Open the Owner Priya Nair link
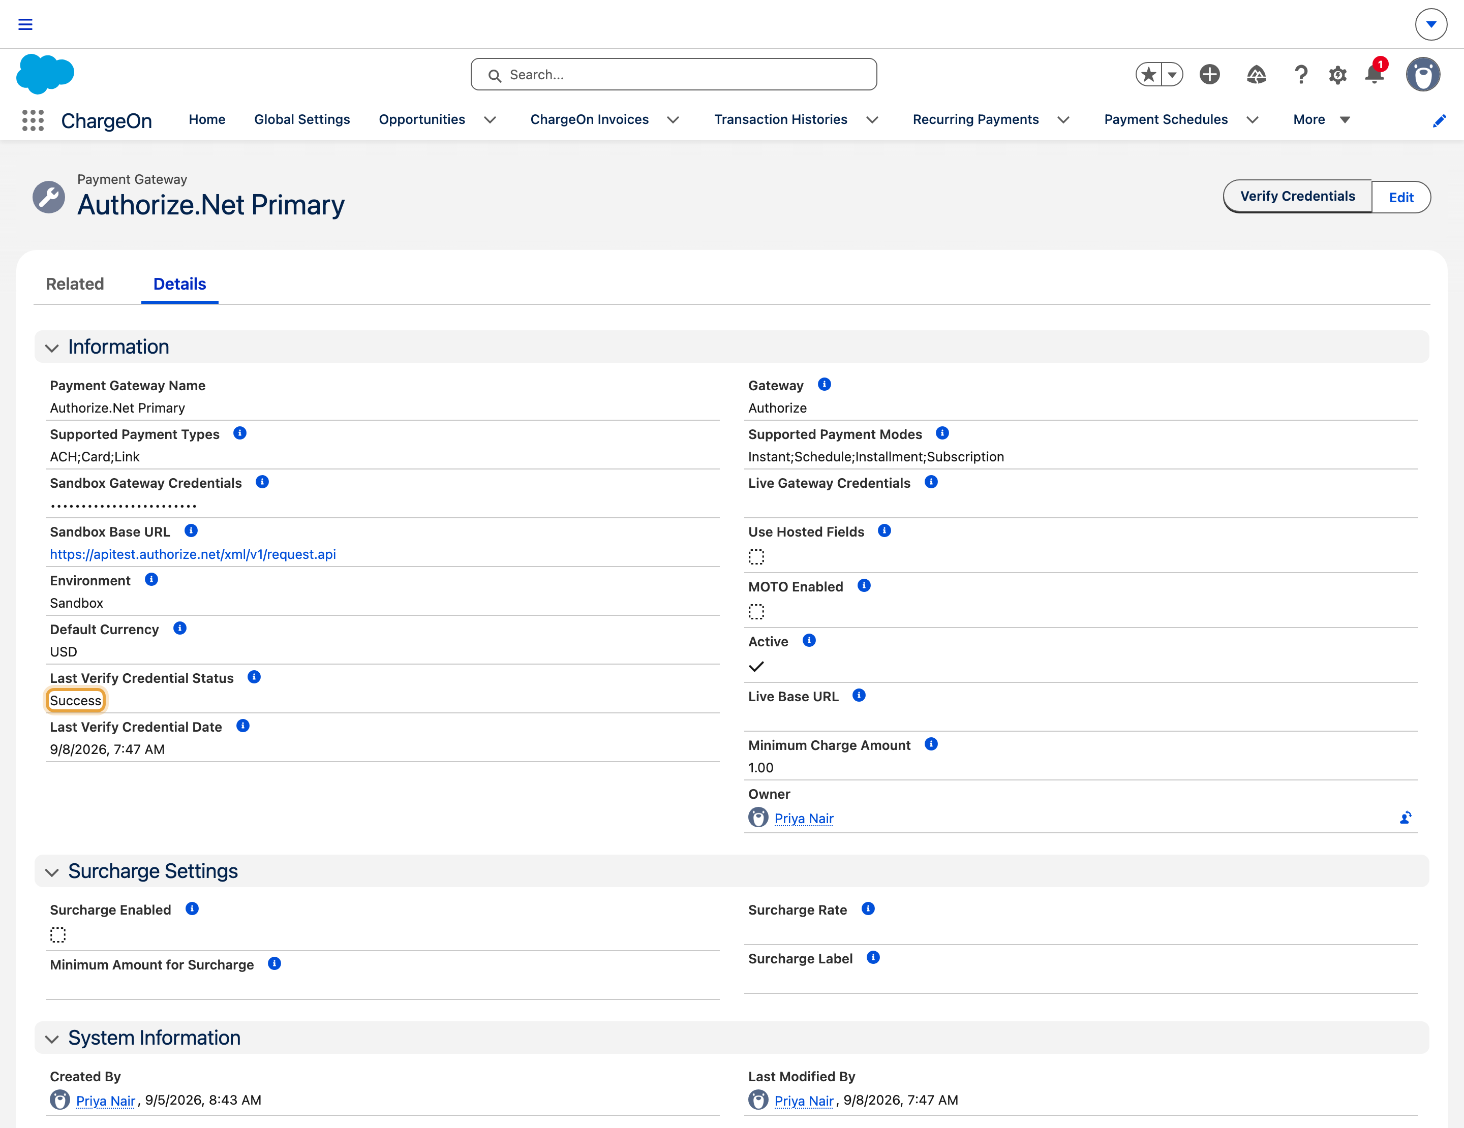Viewport: 1464px width, 1128px height. point(804,818)
